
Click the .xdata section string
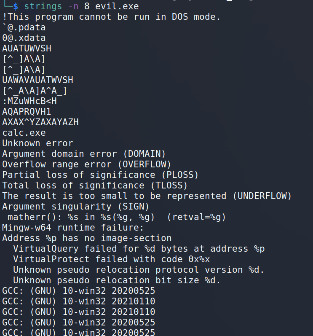pyautogui.click(x=24, y=38)
